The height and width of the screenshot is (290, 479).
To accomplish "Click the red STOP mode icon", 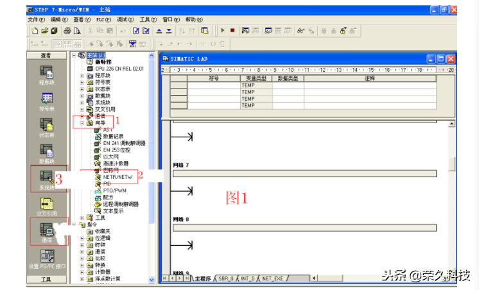I will (x=232, y=31).
